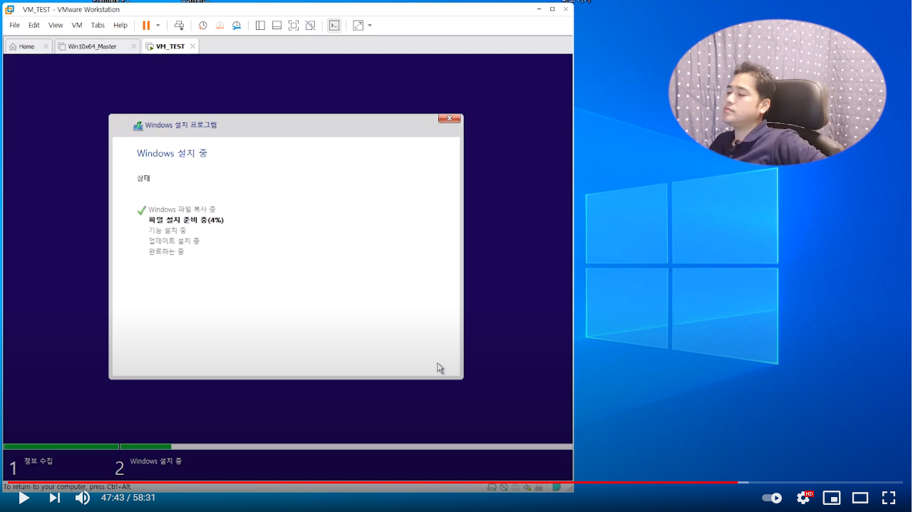The width and height of the screenshot is (913, 512).
Task: Click the "업데이트 설치 중" step text
Action: pos(174,241)
